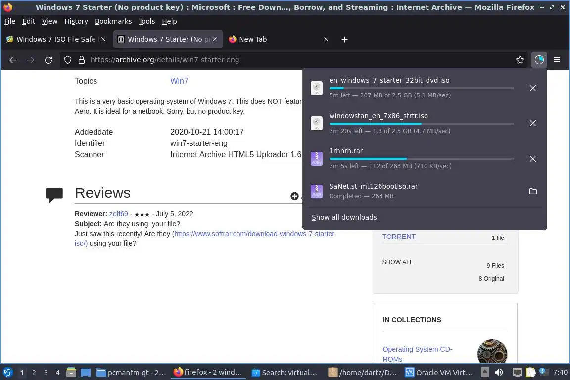The width and height of the screenshot is (570, 380).
Task: Open the Tools menu
Action: coord(147,21)
